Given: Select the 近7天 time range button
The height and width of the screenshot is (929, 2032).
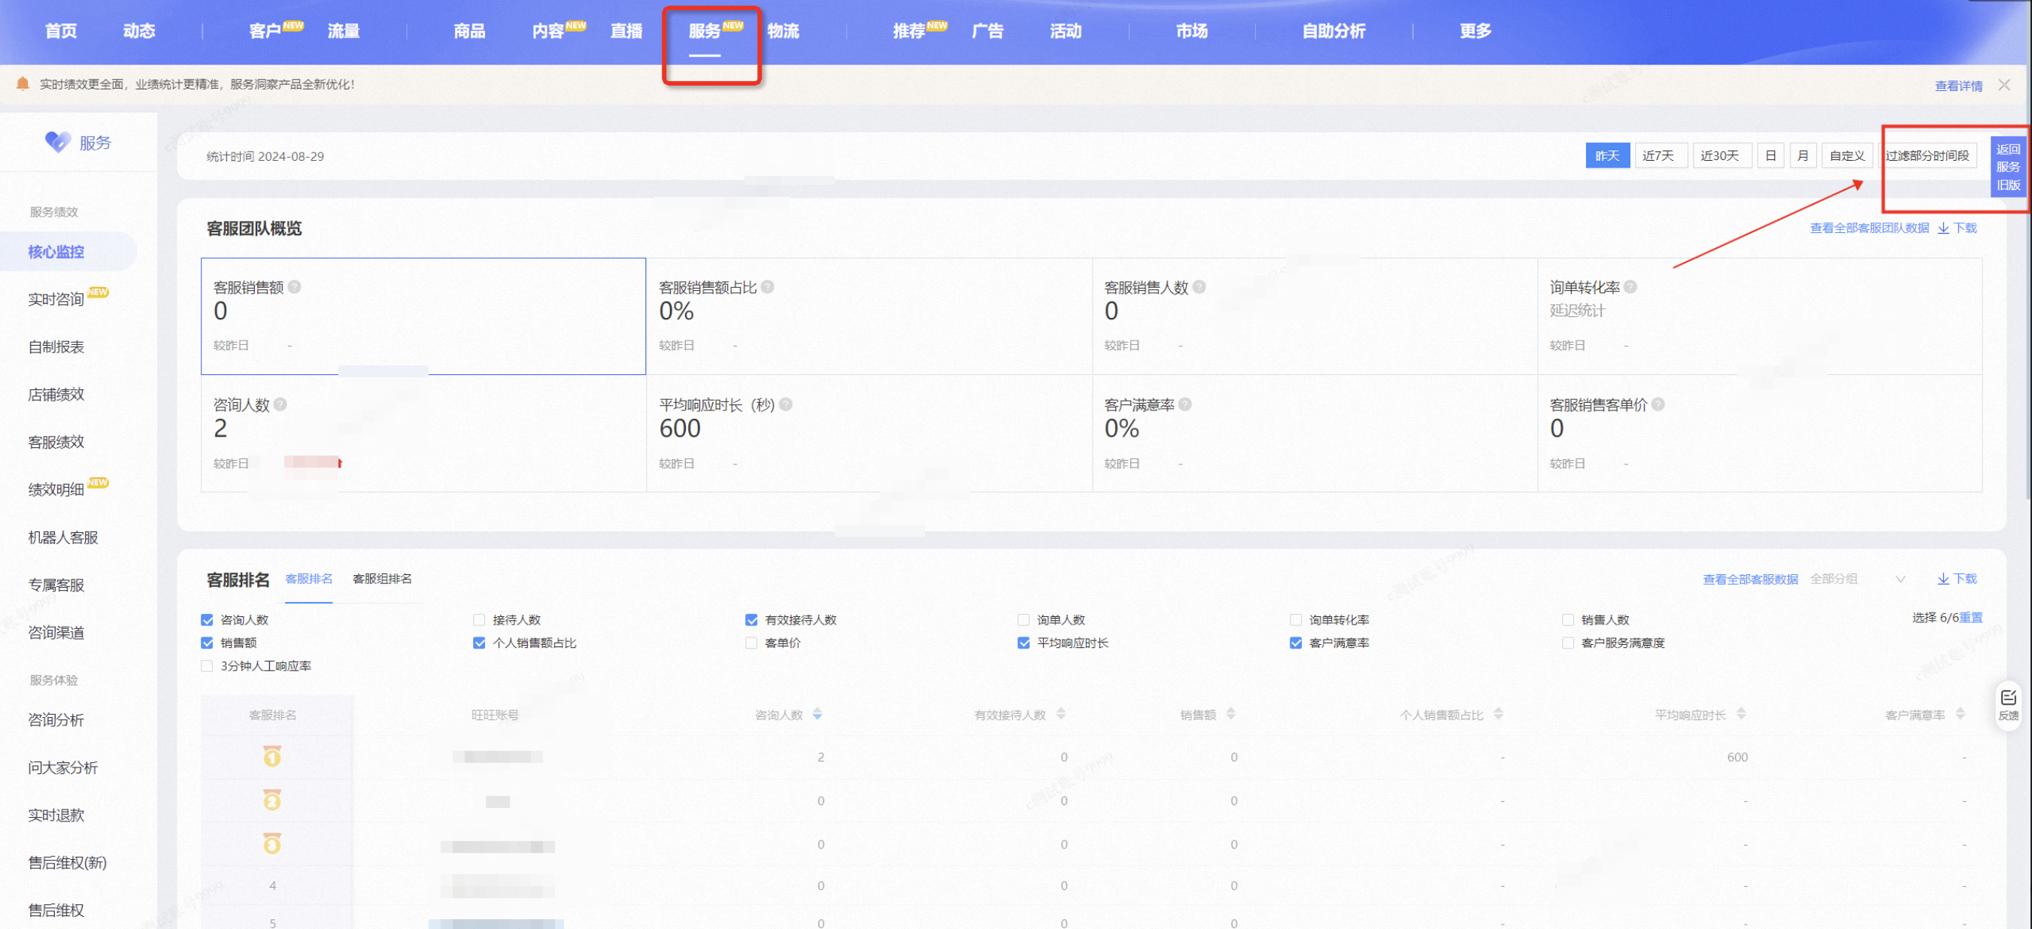Looking at the screenshot, I should 1658,156.
